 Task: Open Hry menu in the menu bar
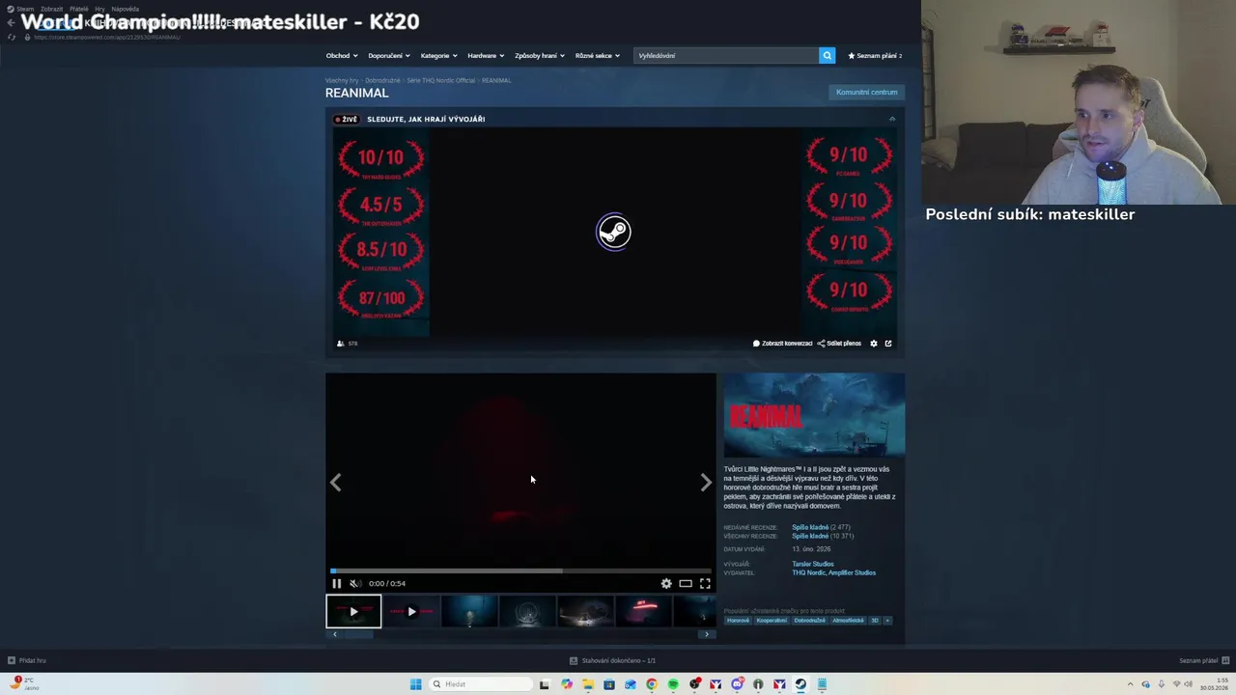click(99, 9)
